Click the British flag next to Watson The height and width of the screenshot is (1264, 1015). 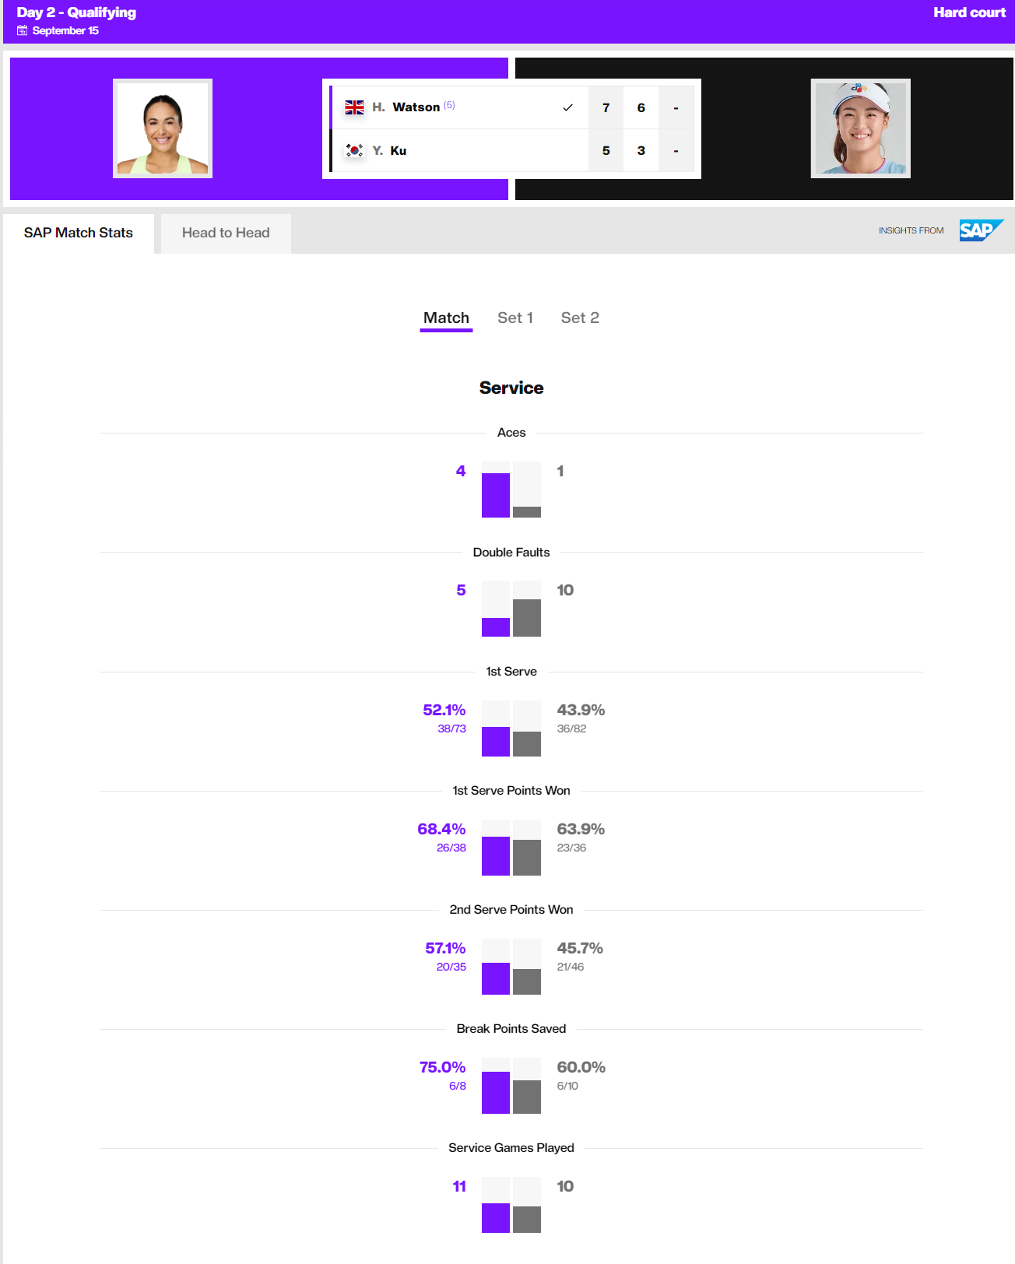(354, 107)
